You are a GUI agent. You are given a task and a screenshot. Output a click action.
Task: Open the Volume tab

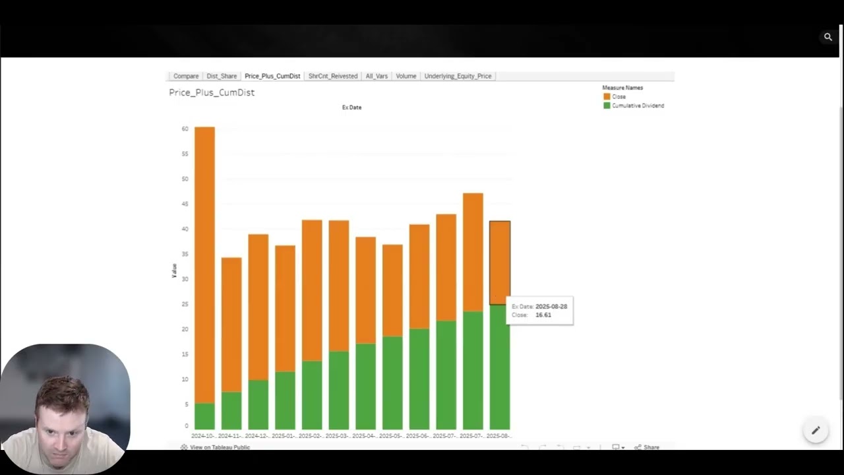(x=406, y=76)
